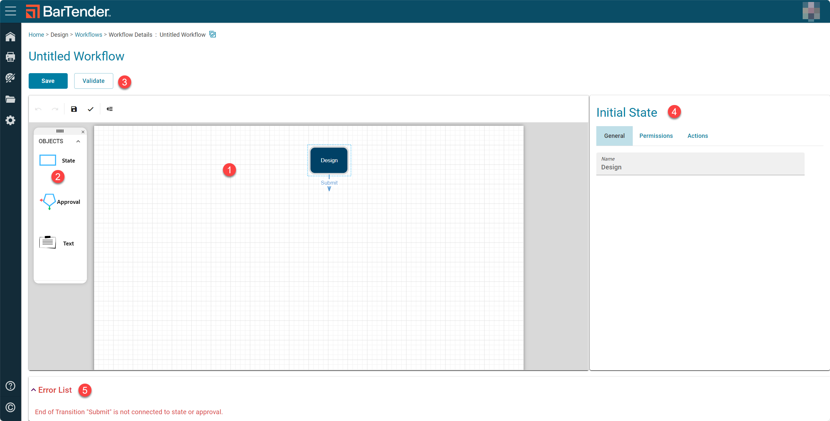Open the Design section sidebar icon

10,78
